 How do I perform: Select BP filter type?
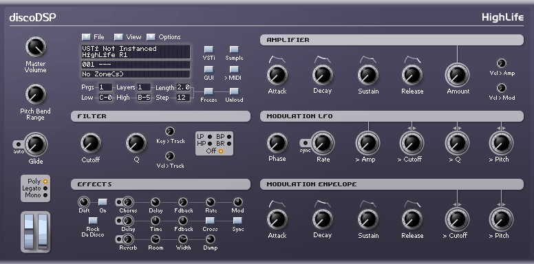coord(229,137)
